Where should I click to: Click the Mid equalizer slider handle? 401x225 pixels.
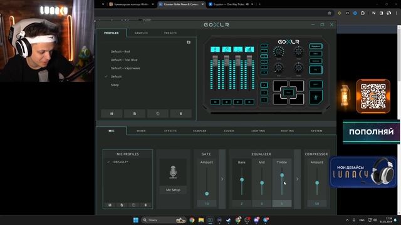click(x=262, y=183)
